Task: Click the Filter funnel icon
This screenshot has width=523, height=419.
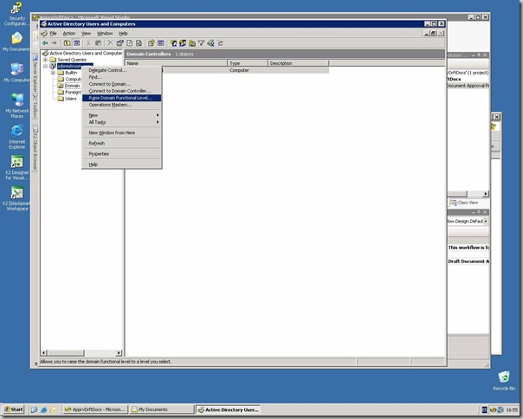Action: coord(201,43)
